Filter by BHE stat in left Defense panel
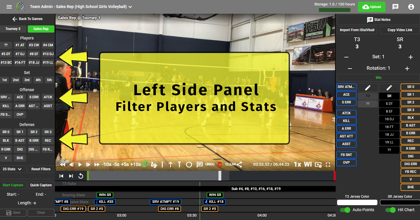This screenshot has width=420, height=220. click(x=20, y=158)
